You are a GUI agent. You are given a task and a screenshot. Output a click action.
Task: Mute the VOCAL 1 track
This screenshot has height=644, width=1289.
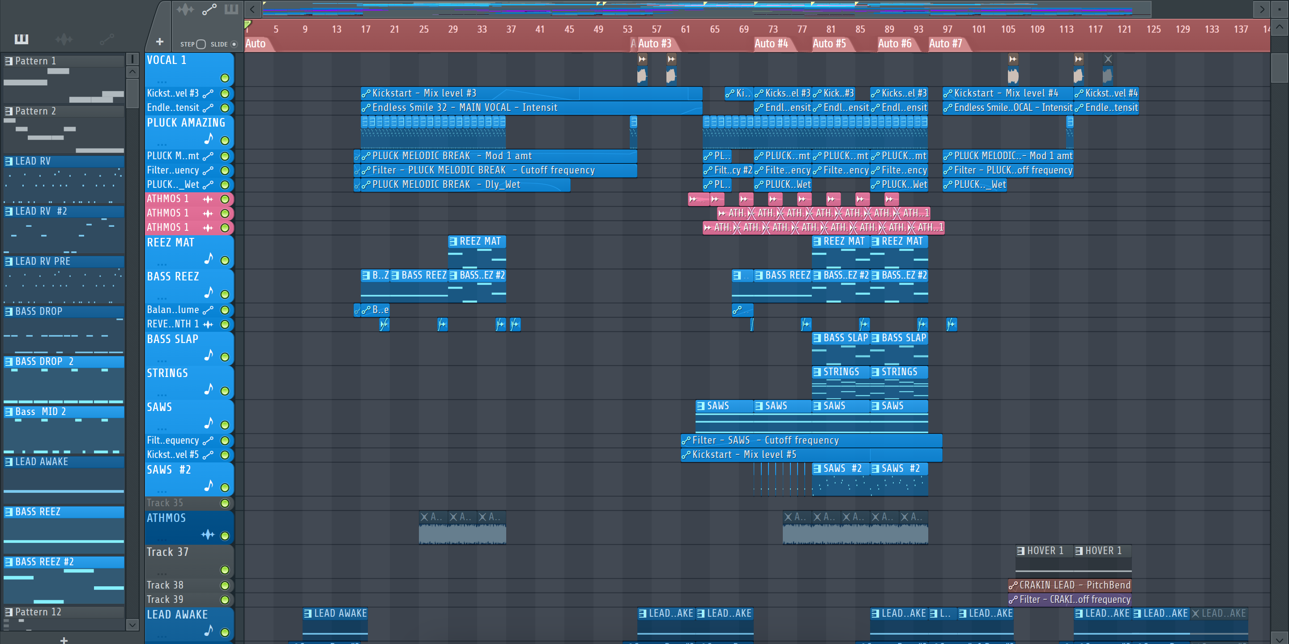(x=225, y=78)
